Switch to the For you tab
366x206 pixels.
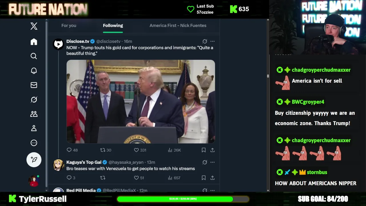[x=69, y=25]
